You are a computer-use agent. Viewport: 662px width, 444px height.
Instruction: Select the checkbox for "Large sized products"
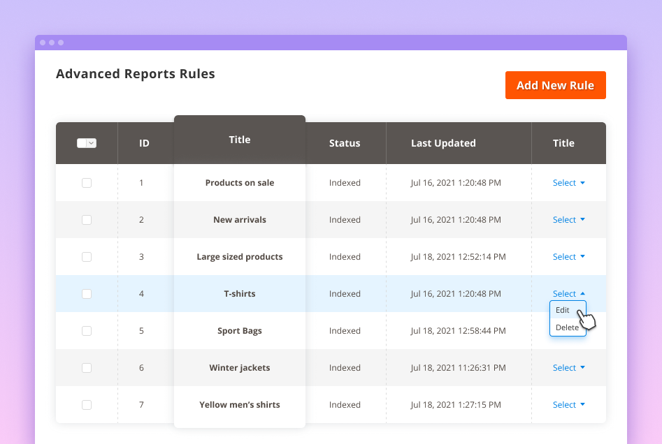coord(86,256)
